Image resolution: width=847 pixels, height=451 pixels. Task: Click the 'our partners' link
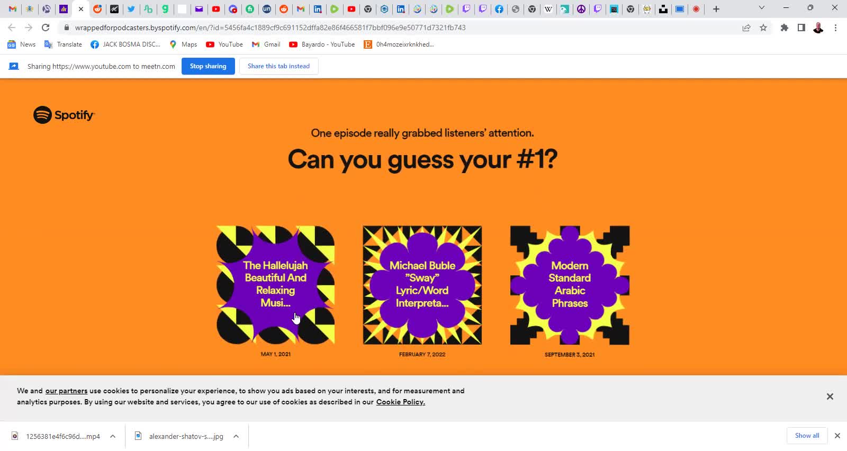point(66,391)
